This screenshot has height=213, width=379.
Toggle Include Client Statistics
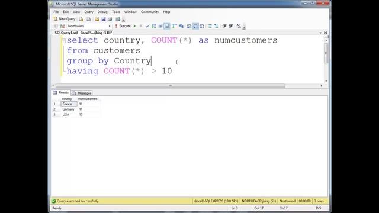pos(181,26)
